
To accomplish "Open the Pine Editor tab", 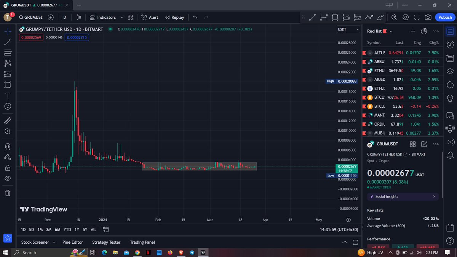I will click(72, 242).
